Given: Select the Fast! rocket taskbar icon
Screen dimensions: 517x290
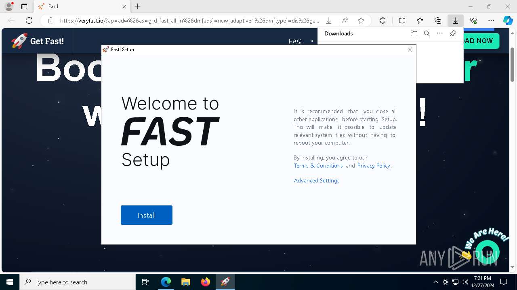Looking at the screenshot, I should [225, 282].
